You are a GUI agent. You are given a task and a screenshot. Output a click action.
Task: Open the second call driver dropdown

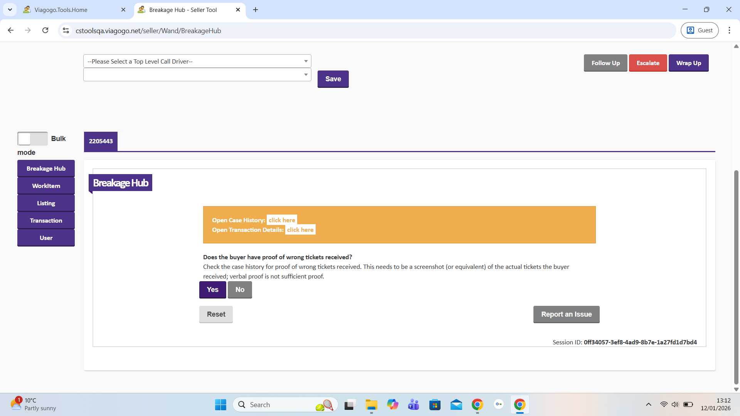(197, 75)
